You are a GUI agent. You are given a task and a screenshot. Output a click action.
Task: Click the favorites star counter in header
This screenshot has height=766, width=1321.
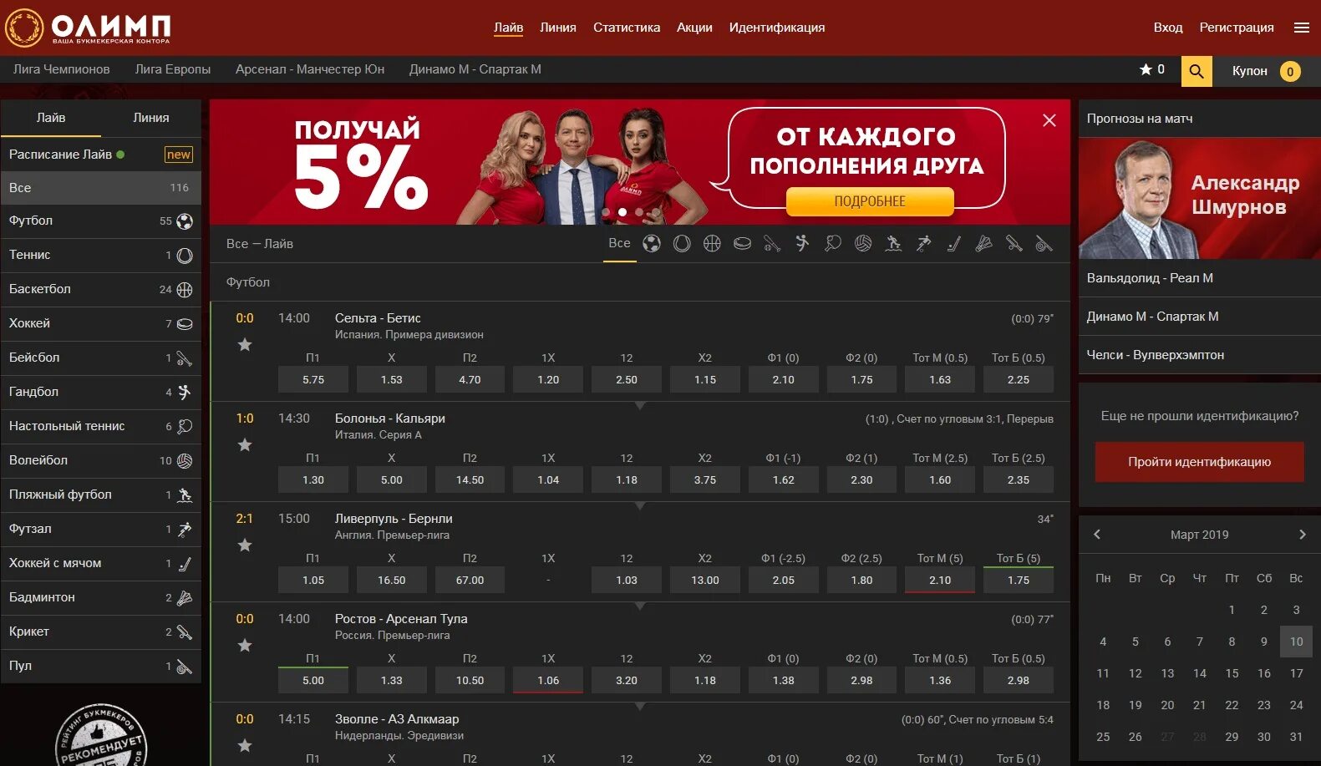click(x=1152, y=69)
